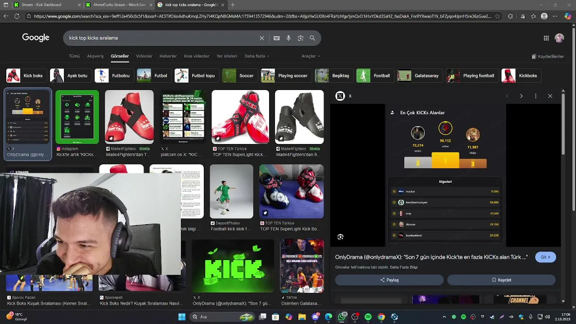Open the OnlyDrama tweet title link
The image size is (576, 324).
coord(431,257)
